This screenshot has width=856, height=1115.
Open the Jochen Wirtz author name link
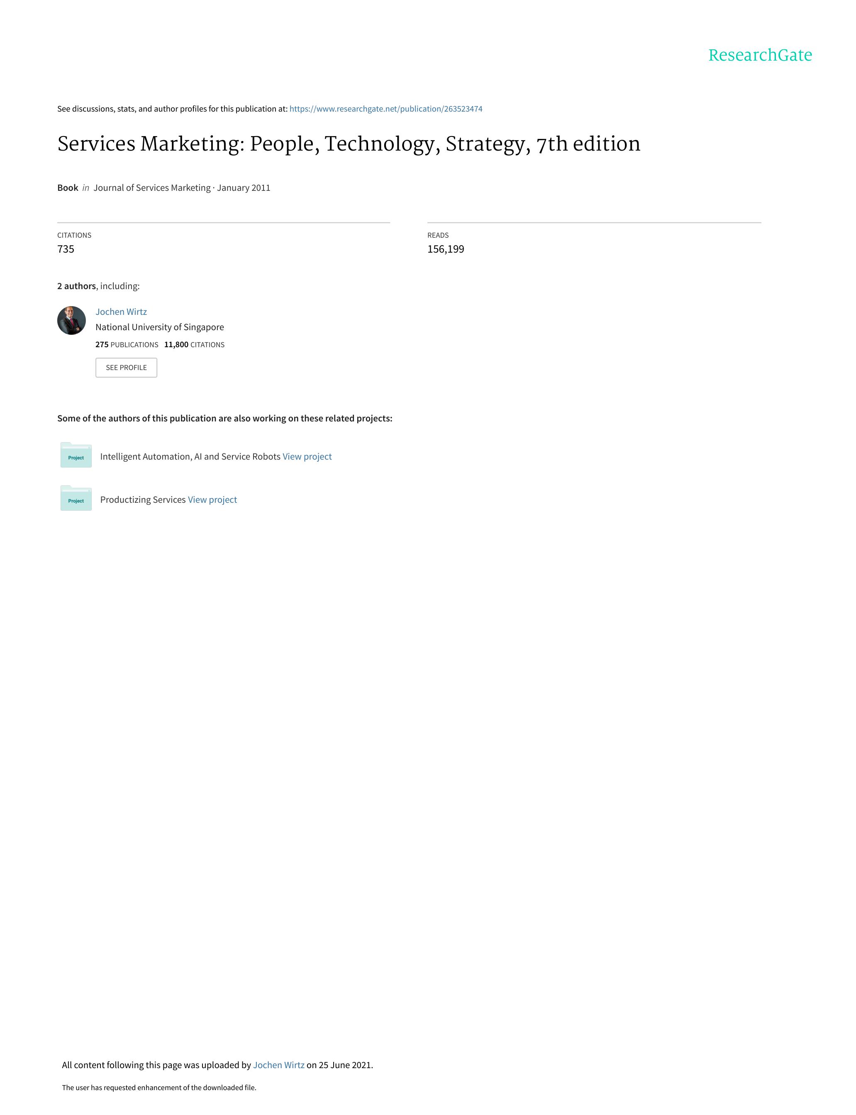point(121,312)
